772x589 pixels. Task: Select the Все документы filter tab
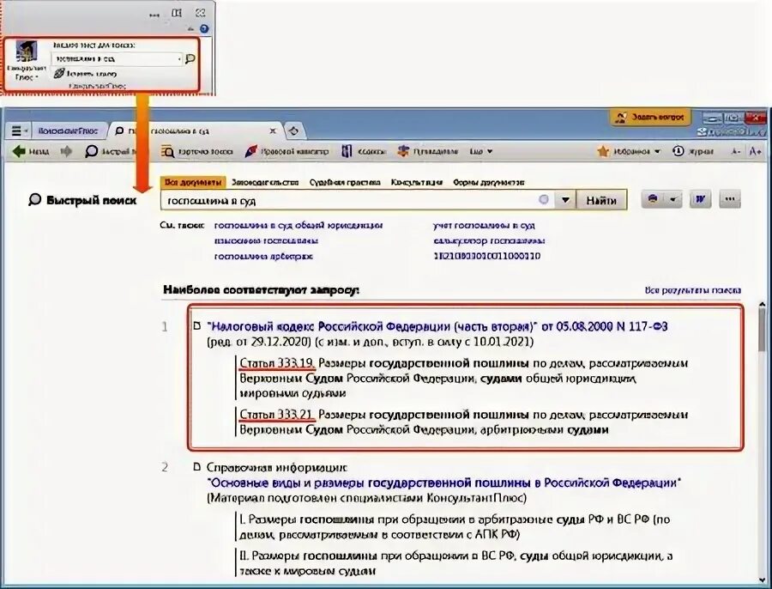pyautogui.click(x=193, y=182)
